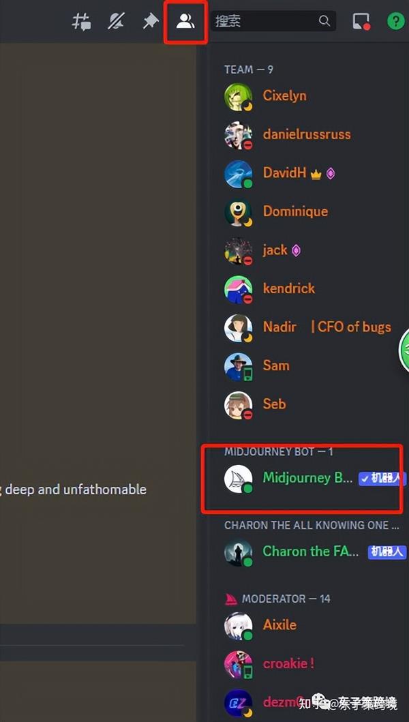Click the crown icon next to DavidH

click(x=316, y=174)
